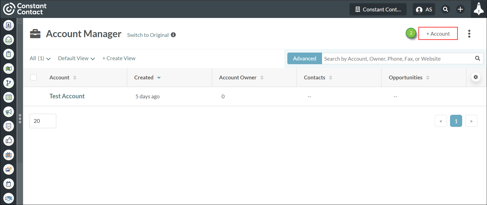Viewport: 487px width, 205px height.
Task: Click the Advanced search button
Action: (x=305, y=58)
